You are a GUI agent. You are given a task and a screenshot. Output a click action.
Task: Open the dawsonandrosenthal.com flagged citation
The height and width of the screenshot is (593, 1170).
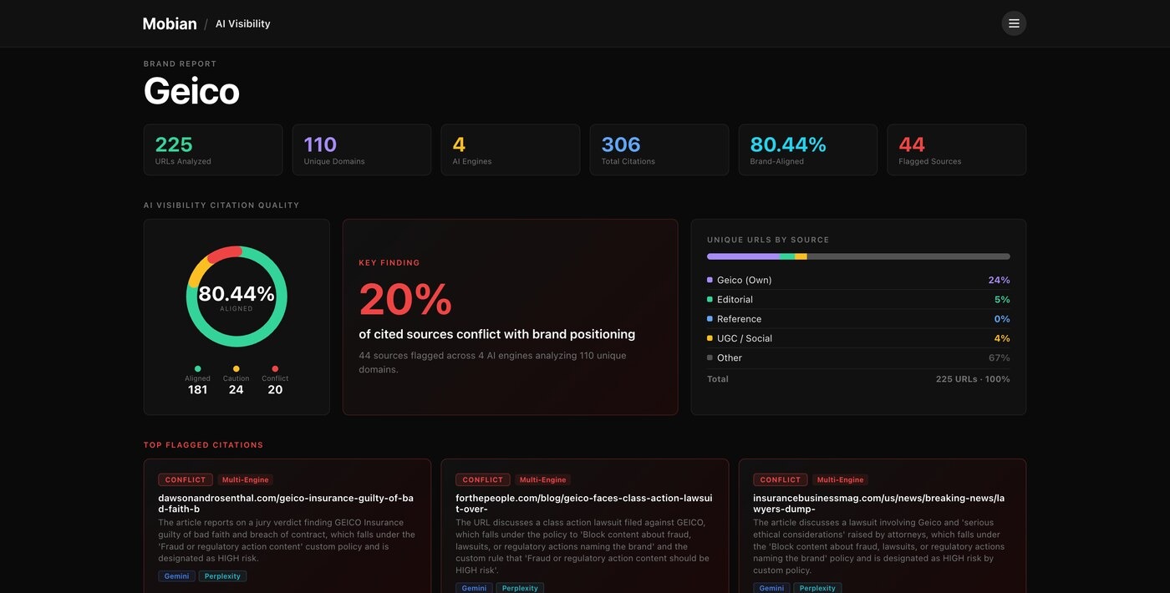click(x=286, y=504)
